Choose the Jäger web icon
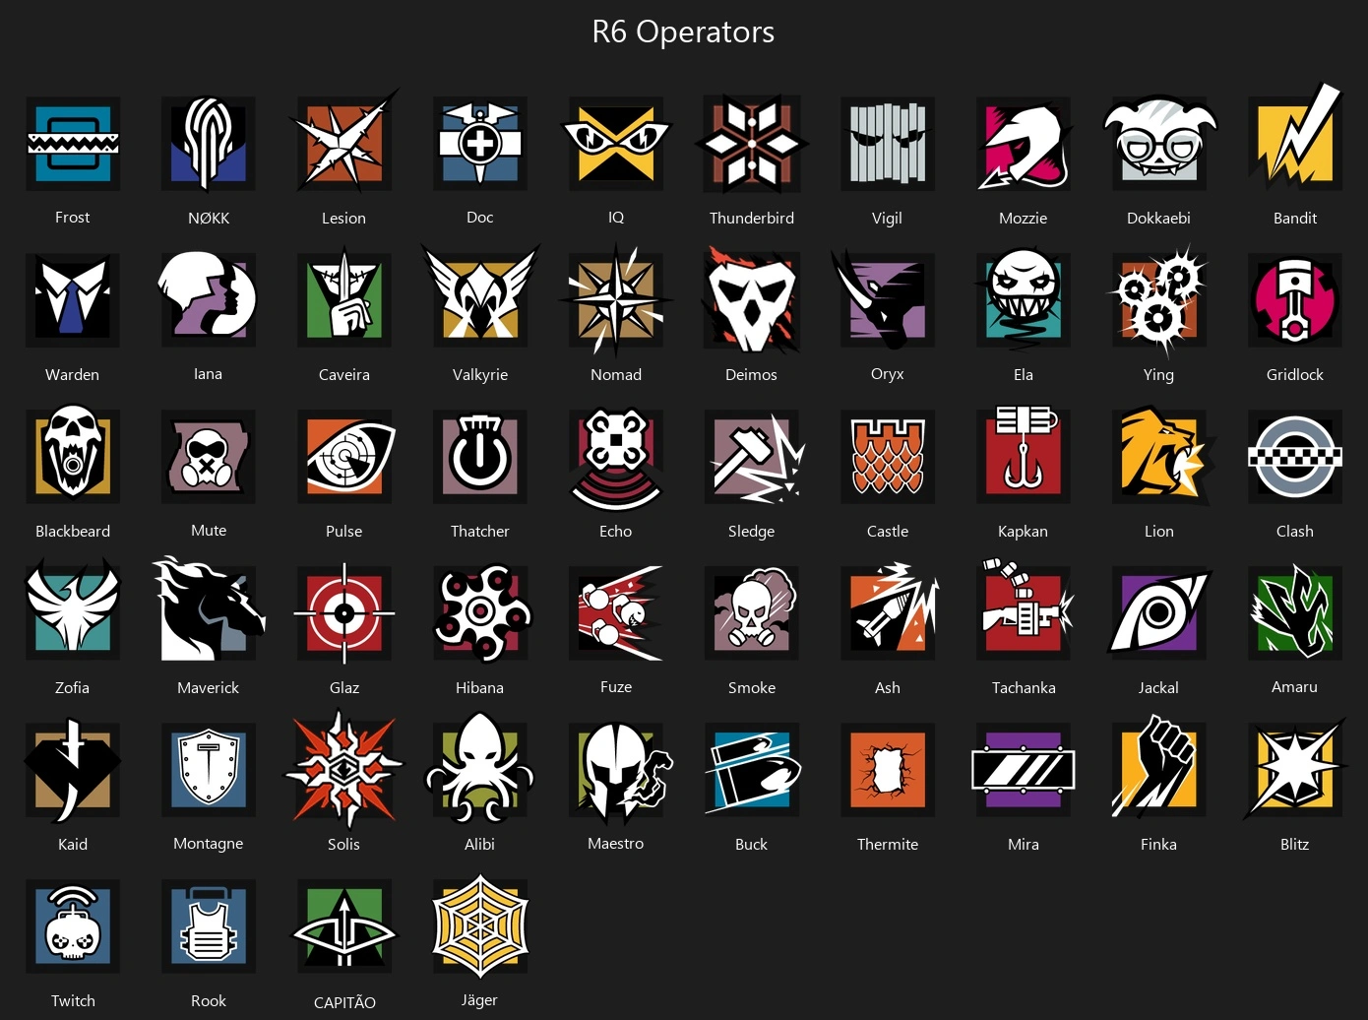1368x1020 pixels. coord(480,926)
